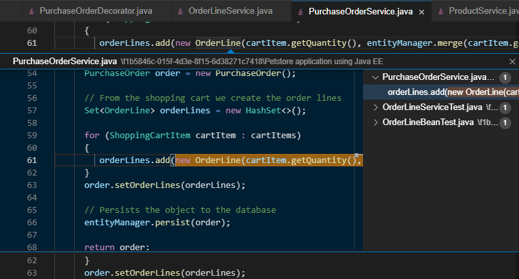This screenshot has width=519, height=279.
Task: Click Java file icon on PurchaseOrderService tab
Action: 301,12
